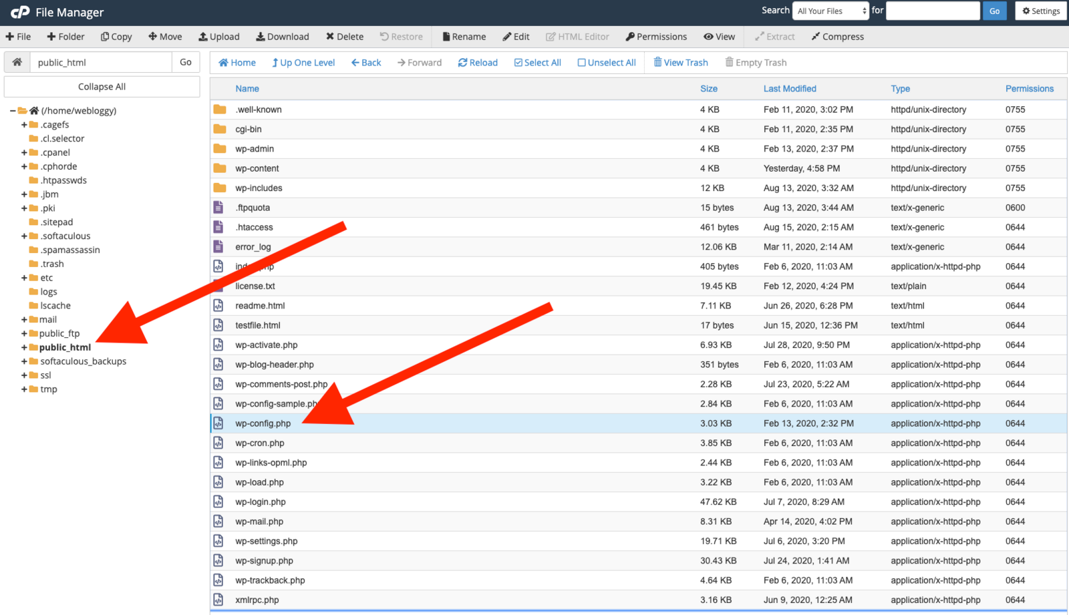1069x615 pixels.
Task: Click the home icon beside path field
Action: 17,62
